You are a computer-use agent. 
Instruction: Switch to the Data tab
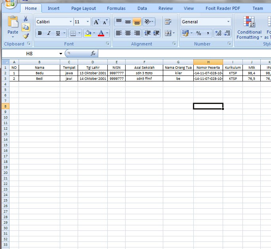142,8
